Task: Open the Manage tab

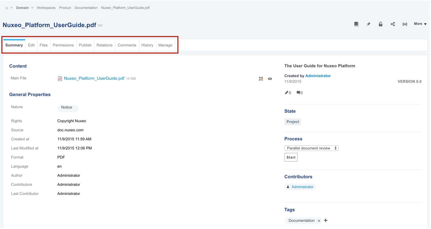Action: (165, 45)
